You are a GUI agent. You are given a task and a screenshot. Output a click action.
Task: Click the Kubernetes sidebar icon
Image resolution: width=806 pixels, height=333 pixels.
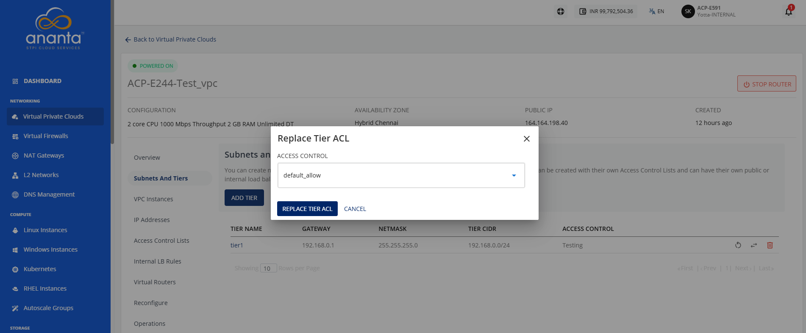tap(15, 269)
